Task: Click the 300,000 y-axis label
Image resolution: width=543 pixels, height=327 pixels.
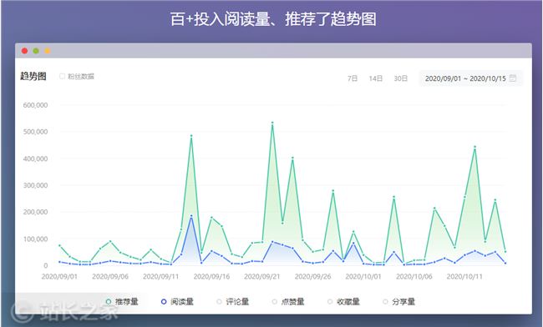Action: click(x=35, y=185)
